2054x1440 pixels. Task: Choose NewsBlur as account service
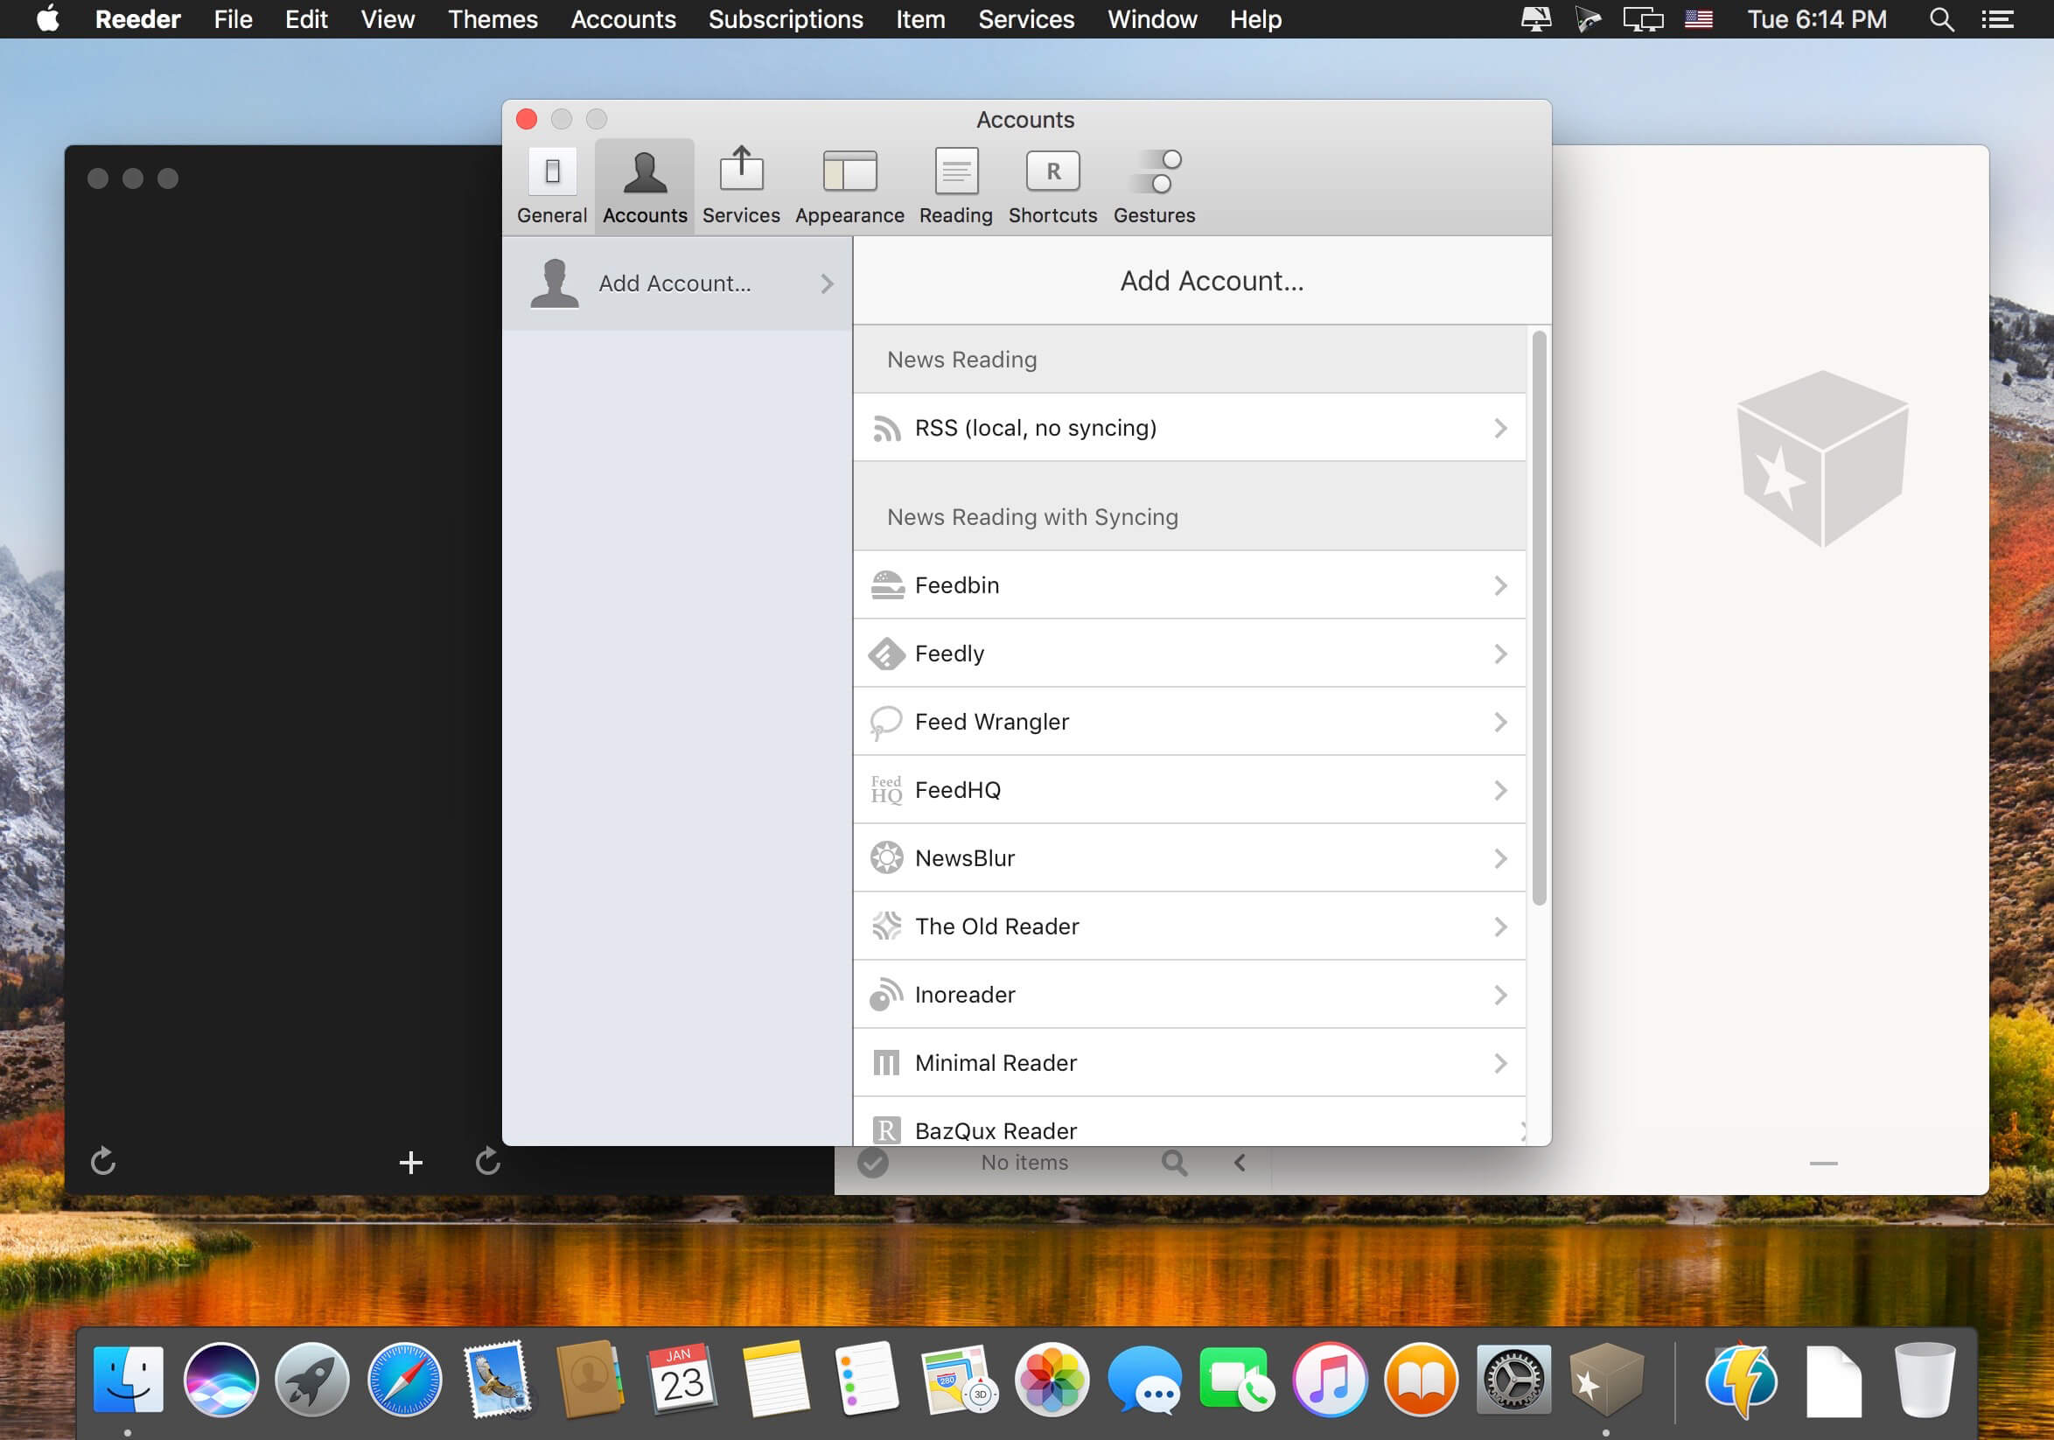tap(1189, 858)
